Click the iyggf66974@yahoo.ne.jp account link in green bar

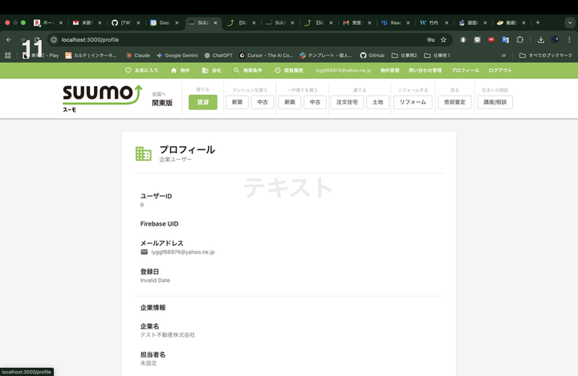coord(344,71)
